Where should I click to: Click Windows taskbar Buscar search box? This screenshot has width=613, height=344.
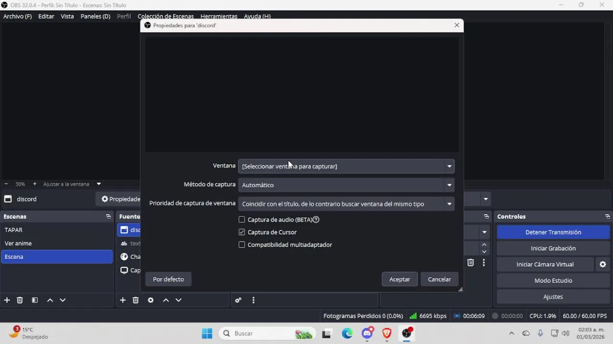pos(267,333)
